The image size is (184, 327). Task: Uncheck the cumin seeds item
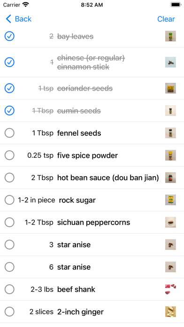point(9,110)
